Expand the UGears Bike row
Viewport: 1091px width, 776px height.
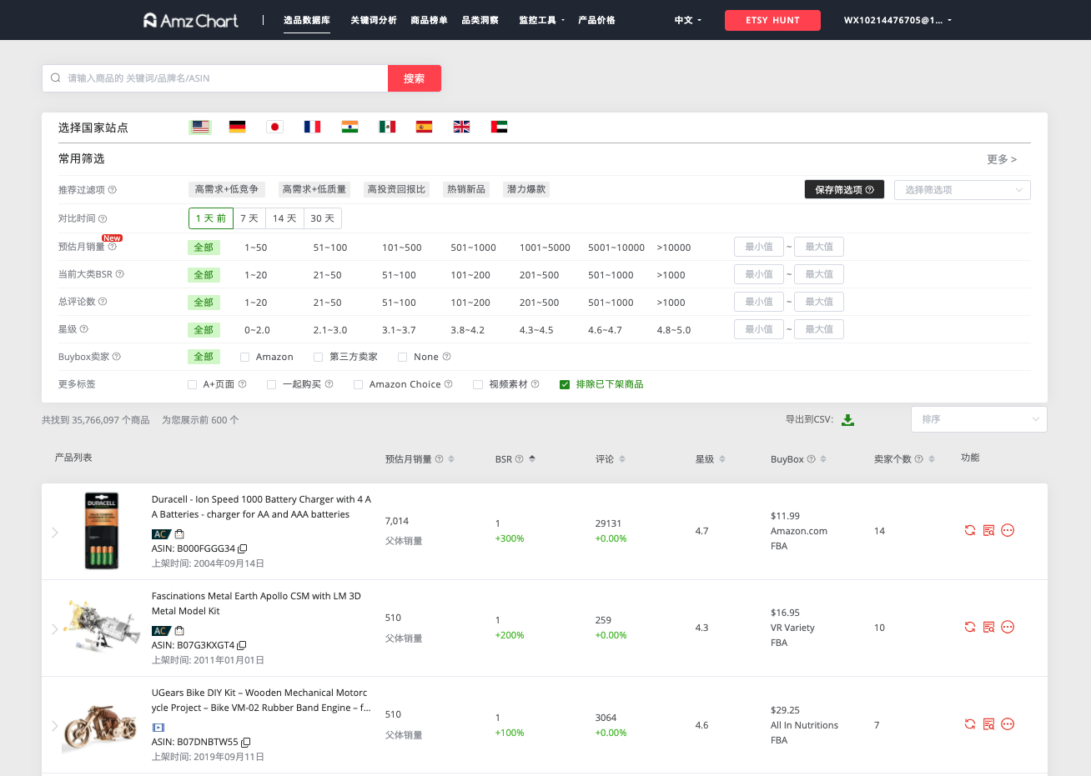pyautogui.click(x=55, y=725)
